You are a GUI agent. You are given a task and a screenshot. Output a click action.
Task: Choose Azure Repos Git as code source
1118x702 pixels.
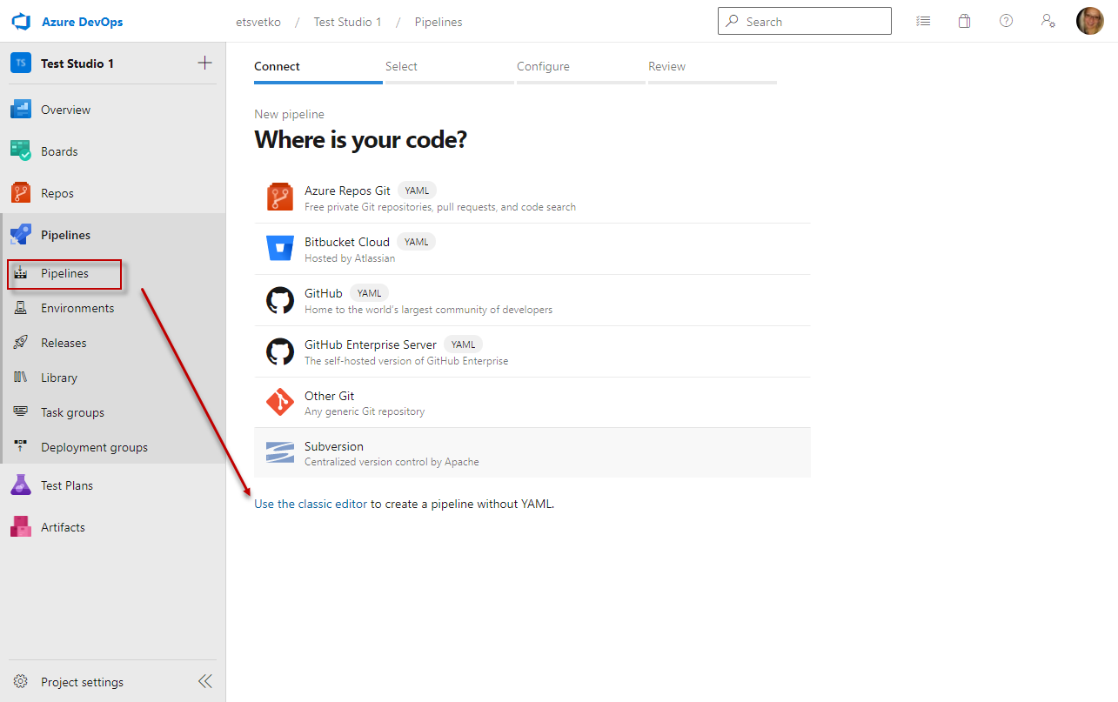532,197
